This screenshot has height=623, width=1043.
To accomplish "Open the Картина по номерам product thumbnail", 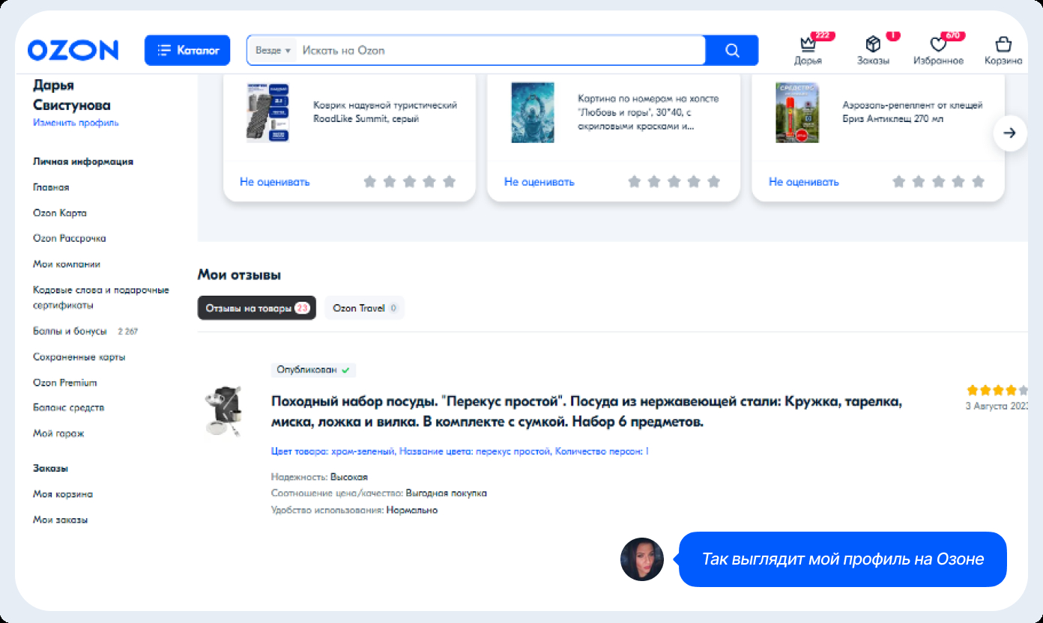I will pos(533,112).
